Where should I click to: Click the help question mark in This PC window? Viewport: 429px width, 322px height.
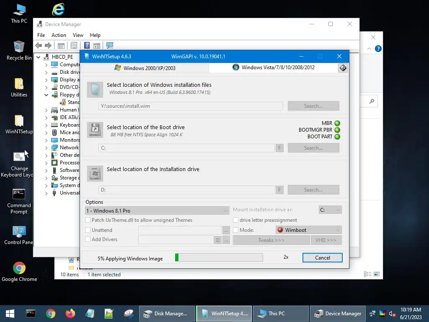click(378, 49)
